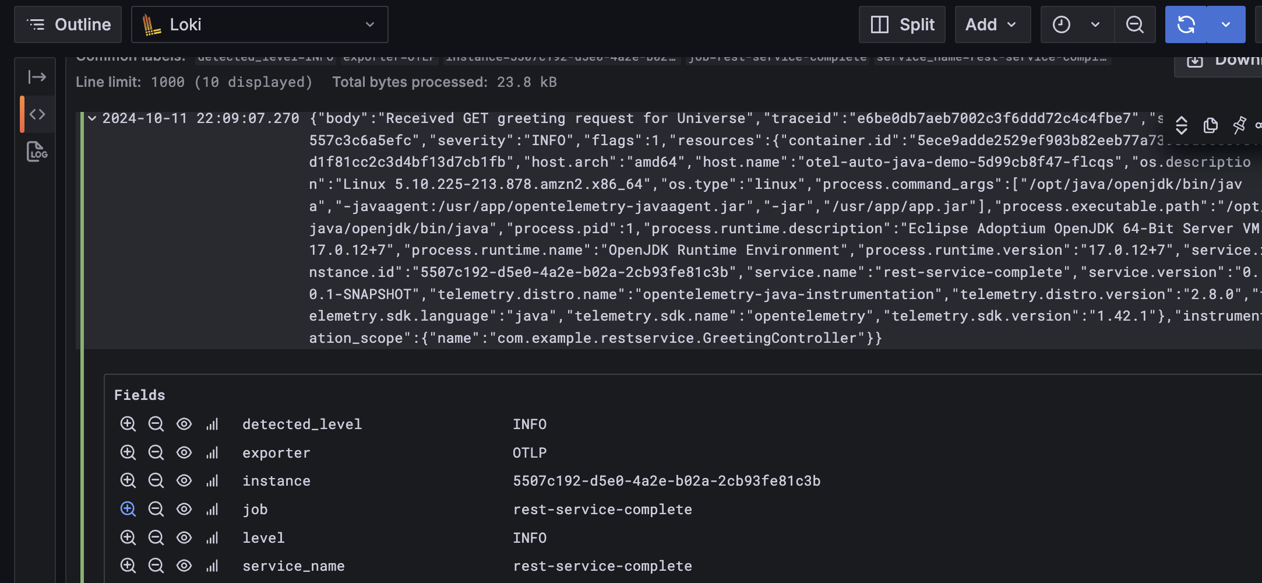Expand the collapsed sidebar arrow icon

(37, 77)
